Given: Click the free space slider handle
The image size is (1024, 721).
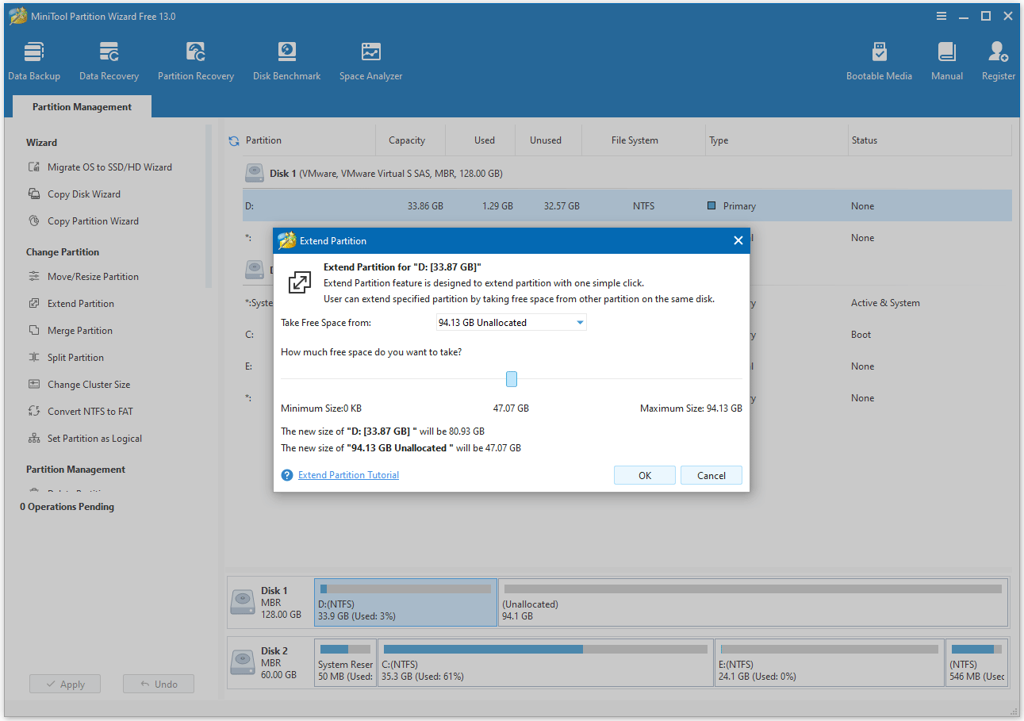Looking at the screenshot, I should tap(511, 379).
